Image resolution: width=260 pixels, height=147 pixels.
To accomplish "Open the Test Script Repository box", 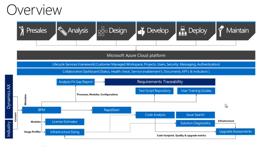I will tap(154, 91).
